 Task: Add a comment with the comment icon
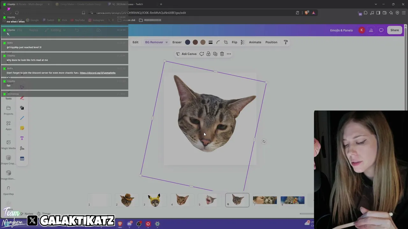tap(201, 54)
